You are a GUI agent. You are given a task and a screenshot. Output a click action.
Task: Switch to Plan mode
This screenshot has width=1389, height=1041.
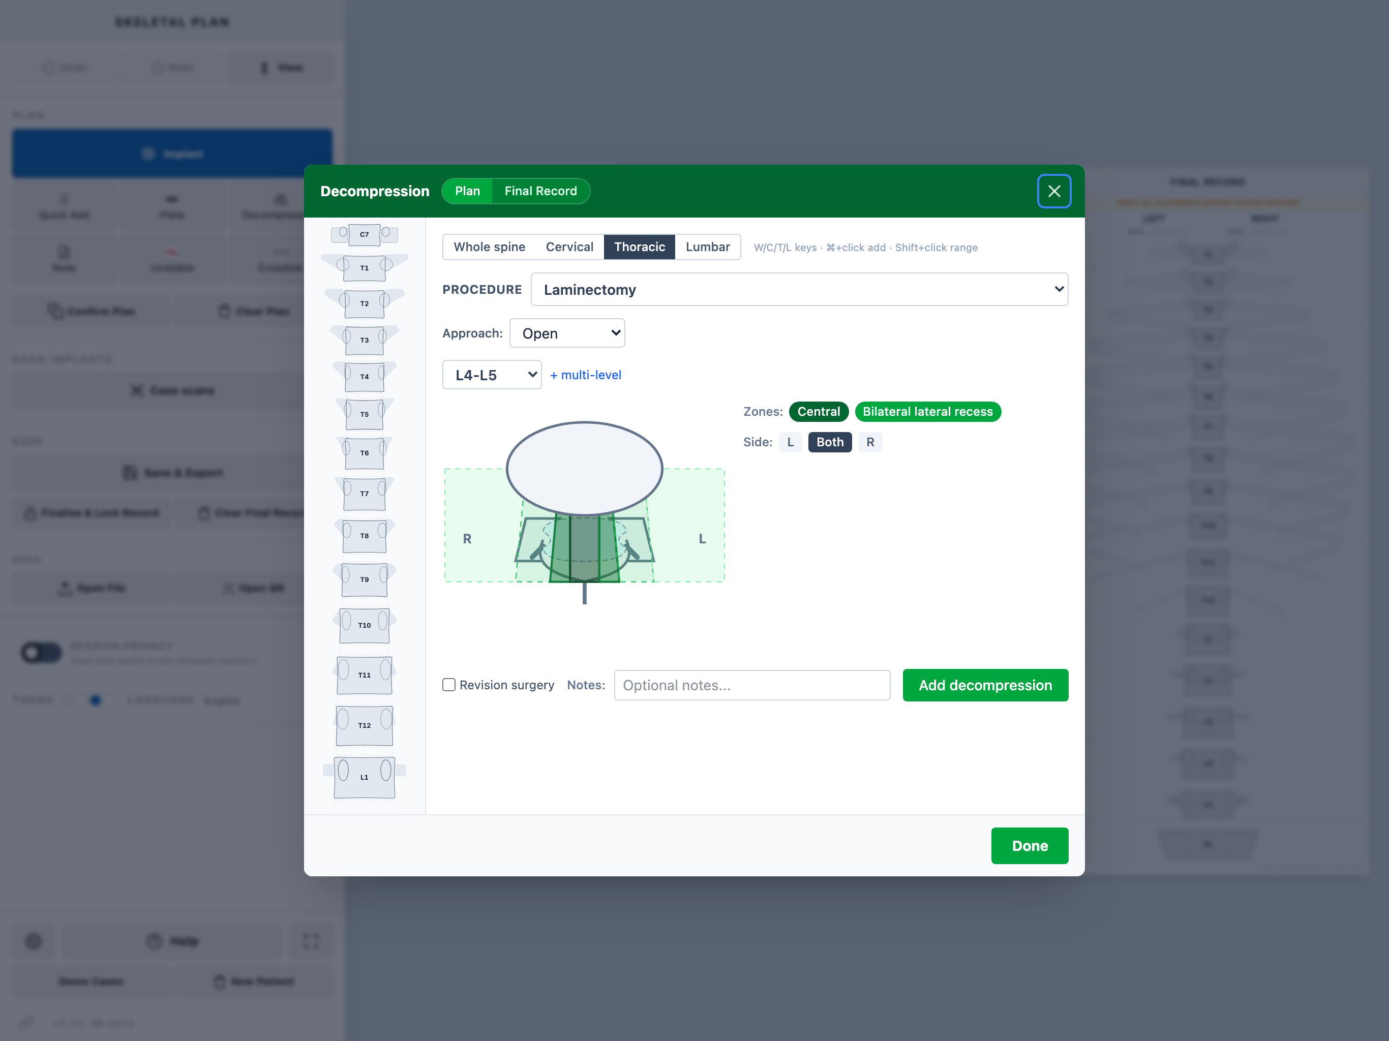(467, 191)
